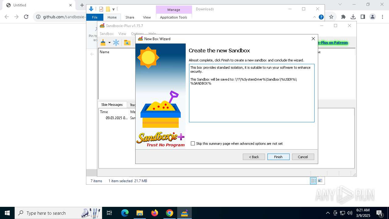Screen dimensions: 389x219
Task: Click the blue down-arrow icon in Explorer title bar
Action: (91, 9)
